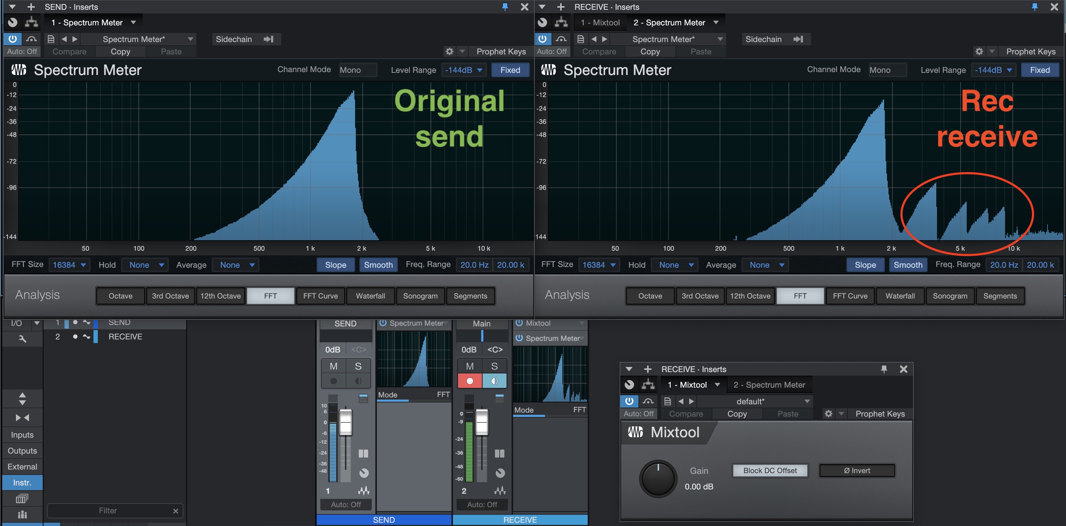Image resolution: width=1066 pixels, height=526 pixels.
Task: Bypass the Mixtool plugin with its power button
Action: pyautogui.click(x=629, y=401)
